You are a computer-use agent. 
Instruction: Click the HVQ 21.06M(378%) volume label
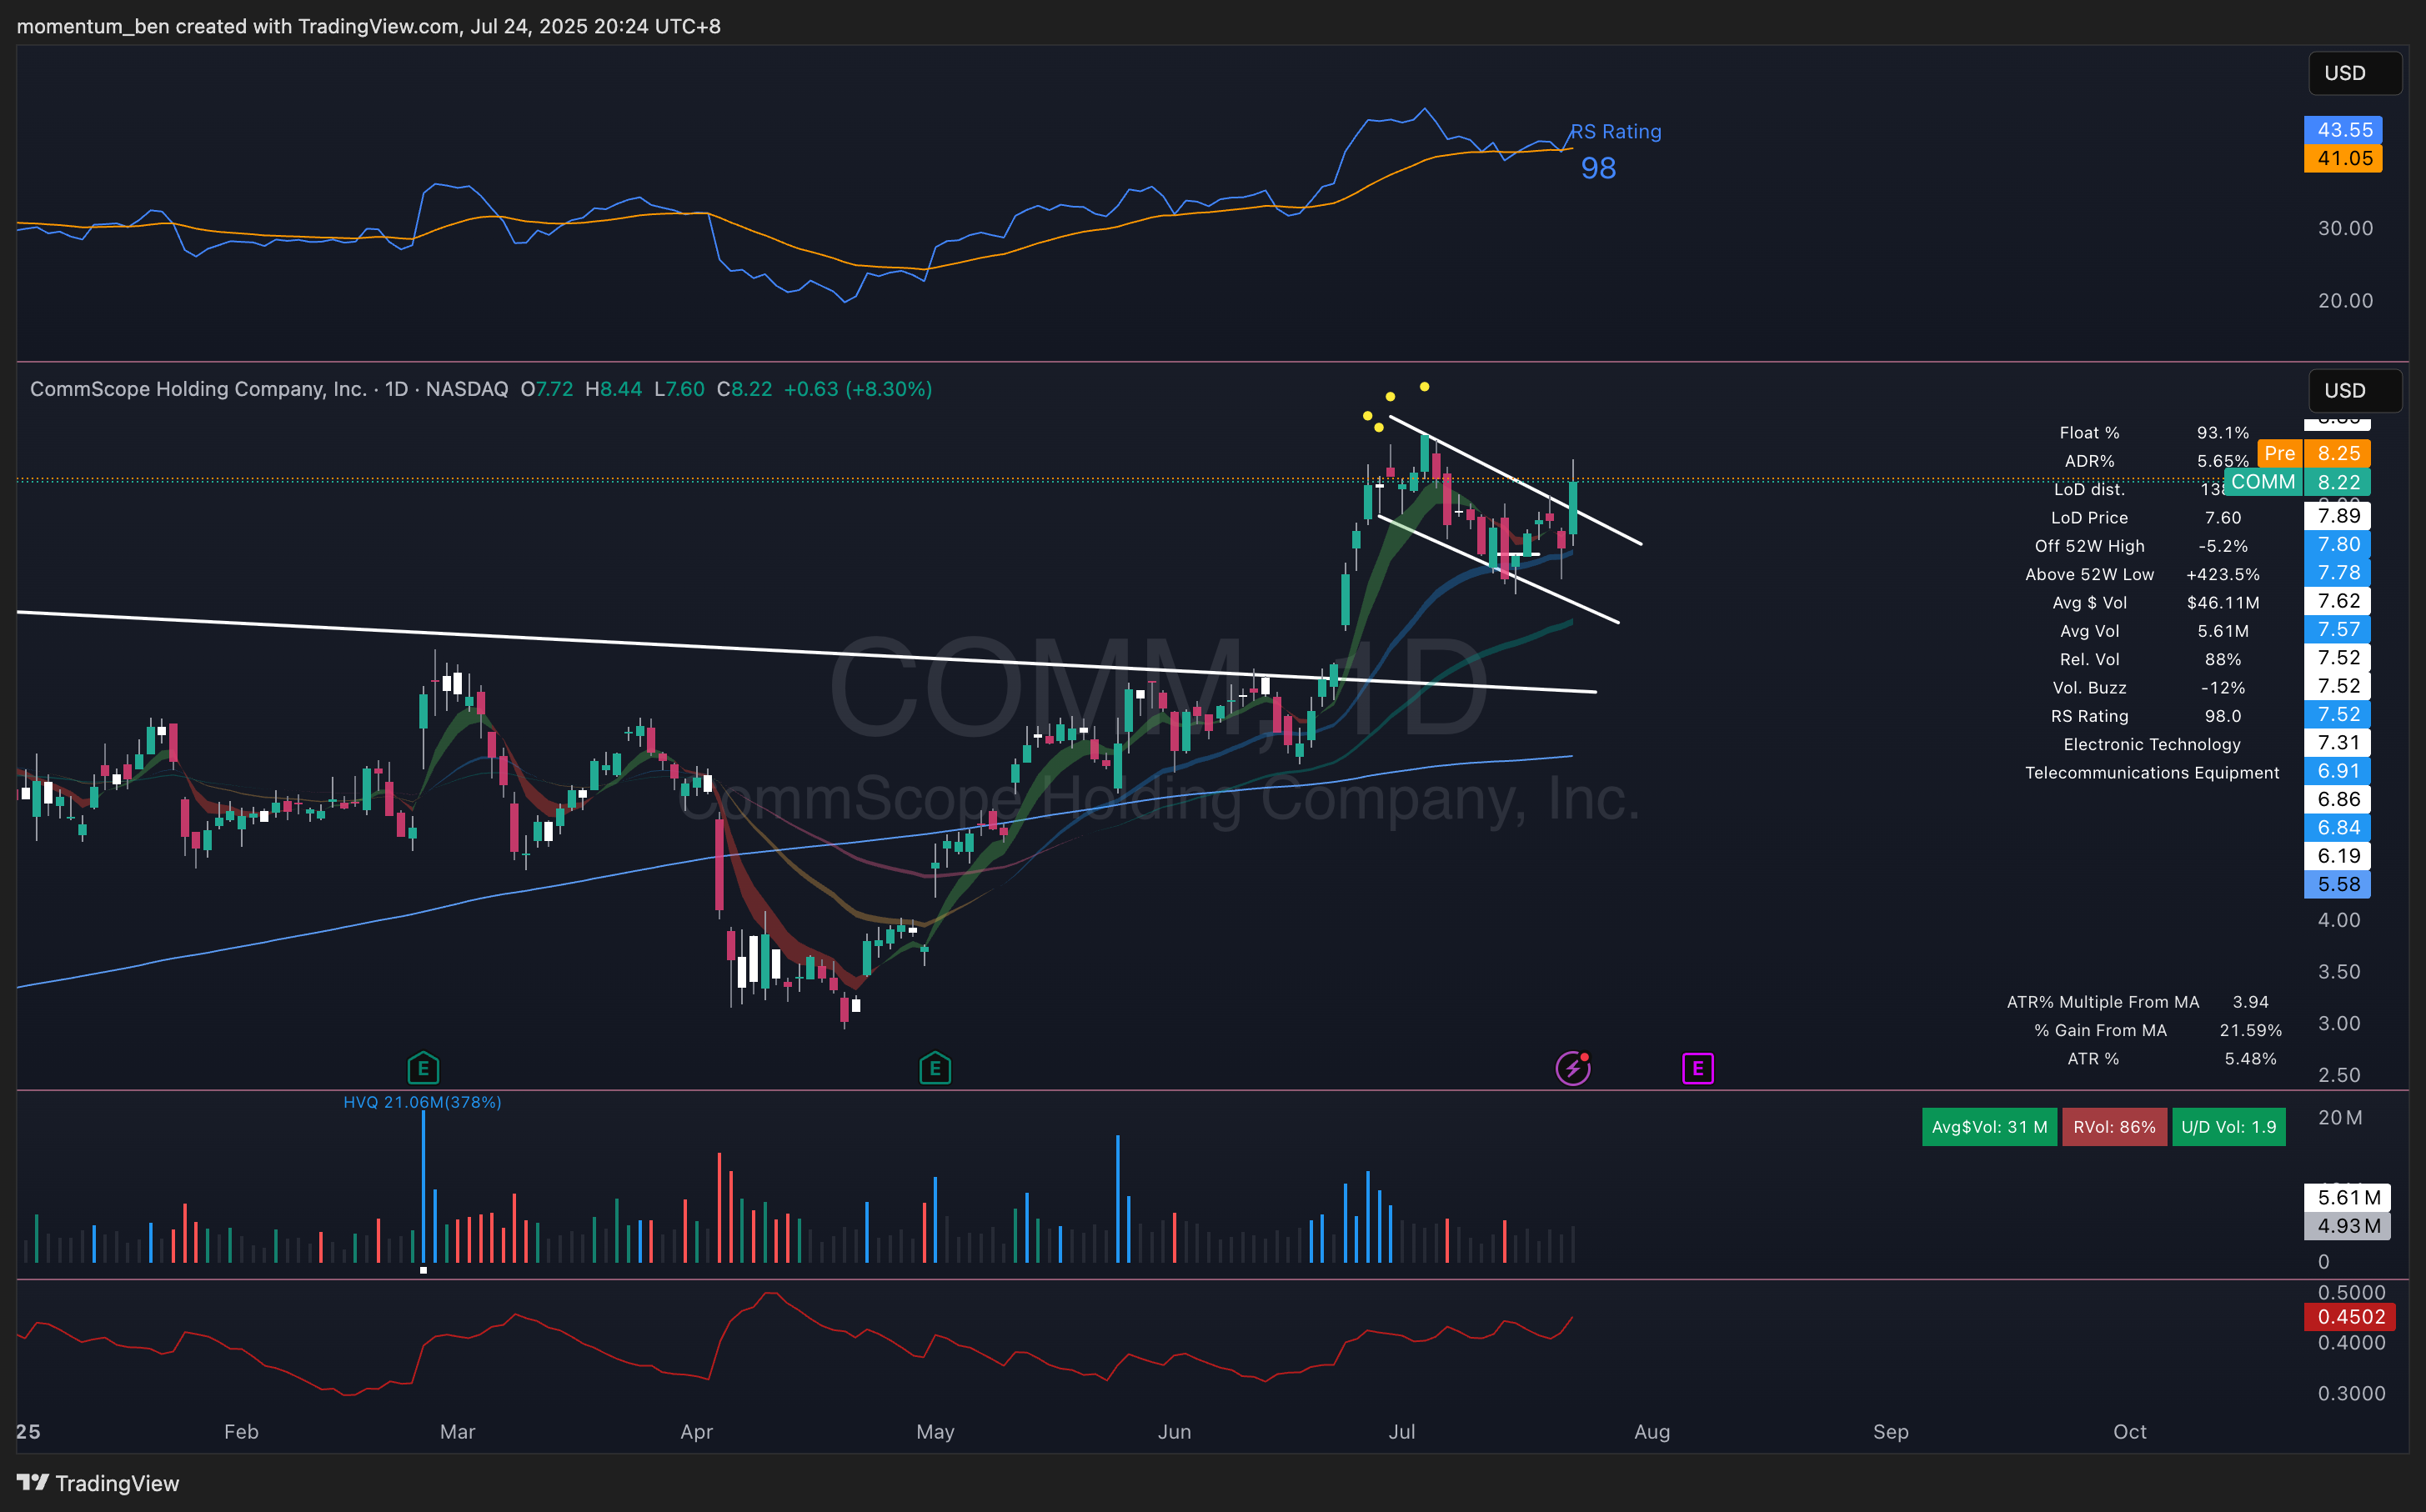[422, 1102]
